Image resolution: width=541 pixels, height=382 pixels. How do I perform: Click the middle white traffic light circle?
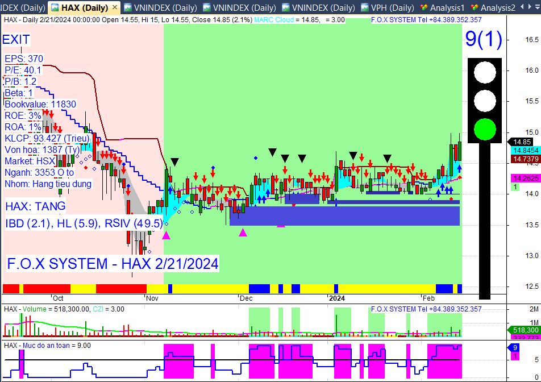pos(485,101)
